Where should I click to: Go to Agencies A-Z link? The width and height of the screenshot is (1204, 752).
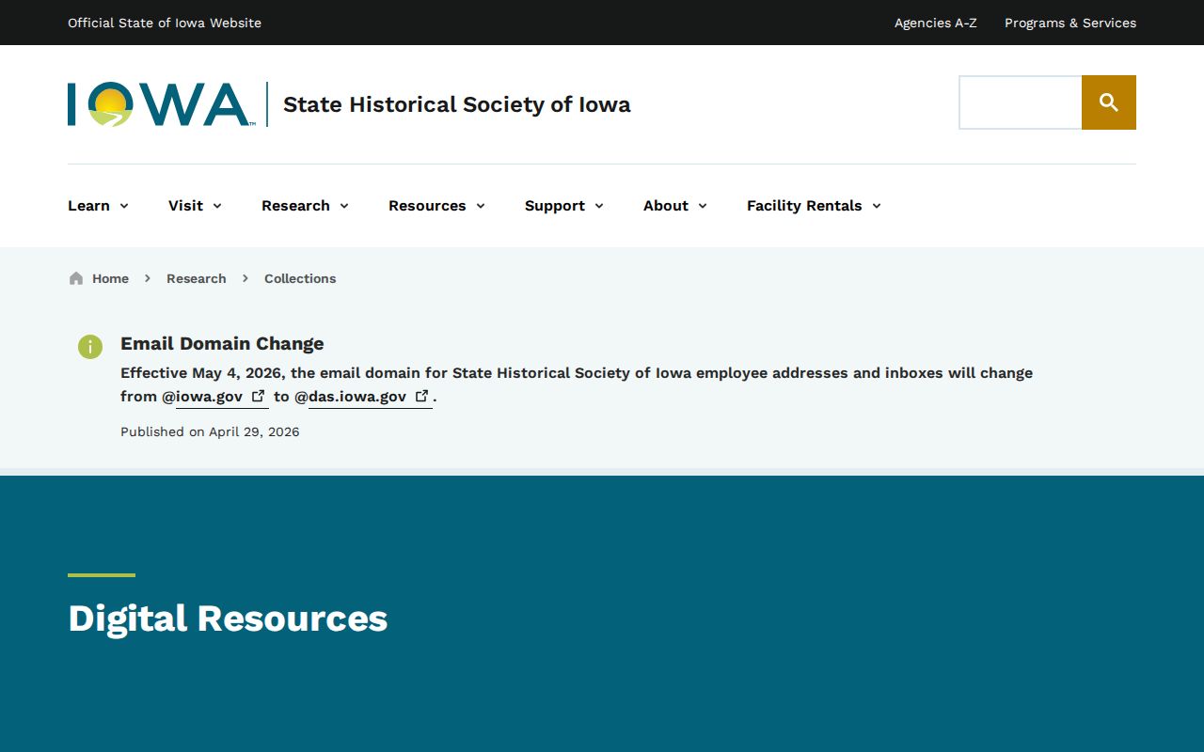[936, 23]
